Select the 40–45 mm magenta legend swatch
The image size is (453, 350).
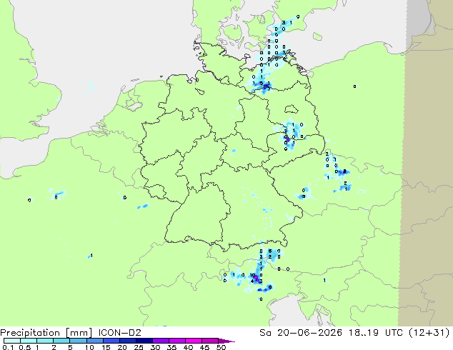pyautogui.click(x=194, y=341)
